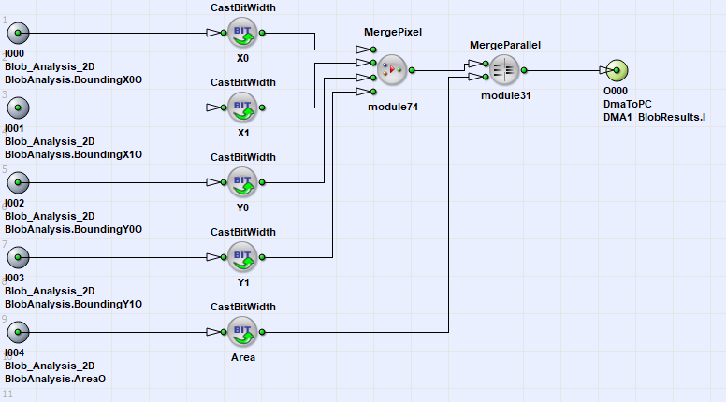Click the output port of X0 module
The width and height of the screenshot is (726, 402).
pyautogui.click(x=263, y=35)
